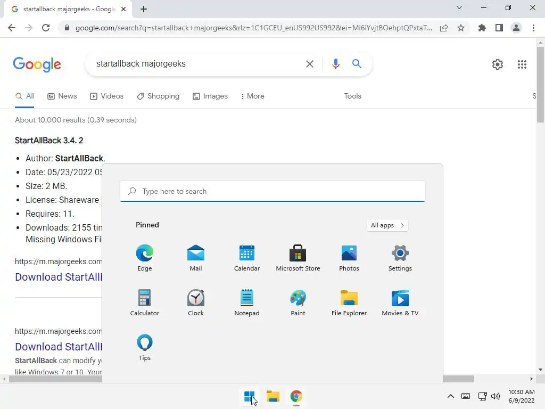545x409 pixels.
Task: Open the touch keyboard tray icon
Action: click(x=466, y=396)
